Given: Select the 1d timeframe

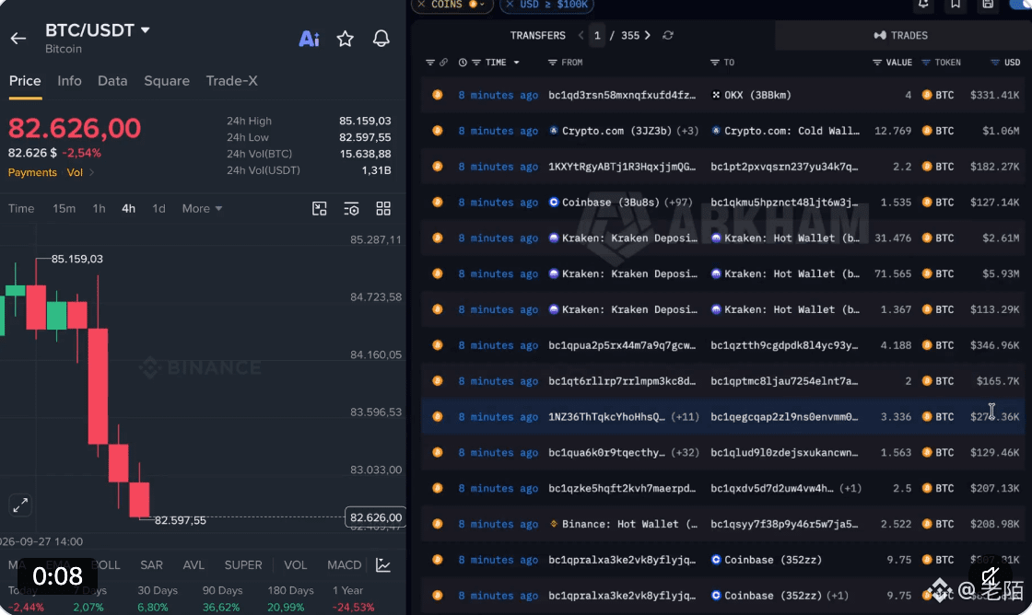Looking at the screenshot, I should point(158,208).
